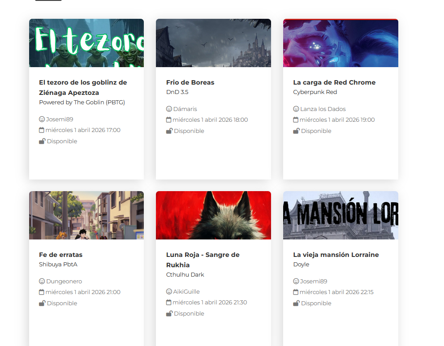
Task: Open El tezoro de los goblinz title link
Action: (x=83, y=87)
